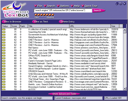128x101 pixels.
Task: Click View as Text button
Action: click(x=40, y=22)
